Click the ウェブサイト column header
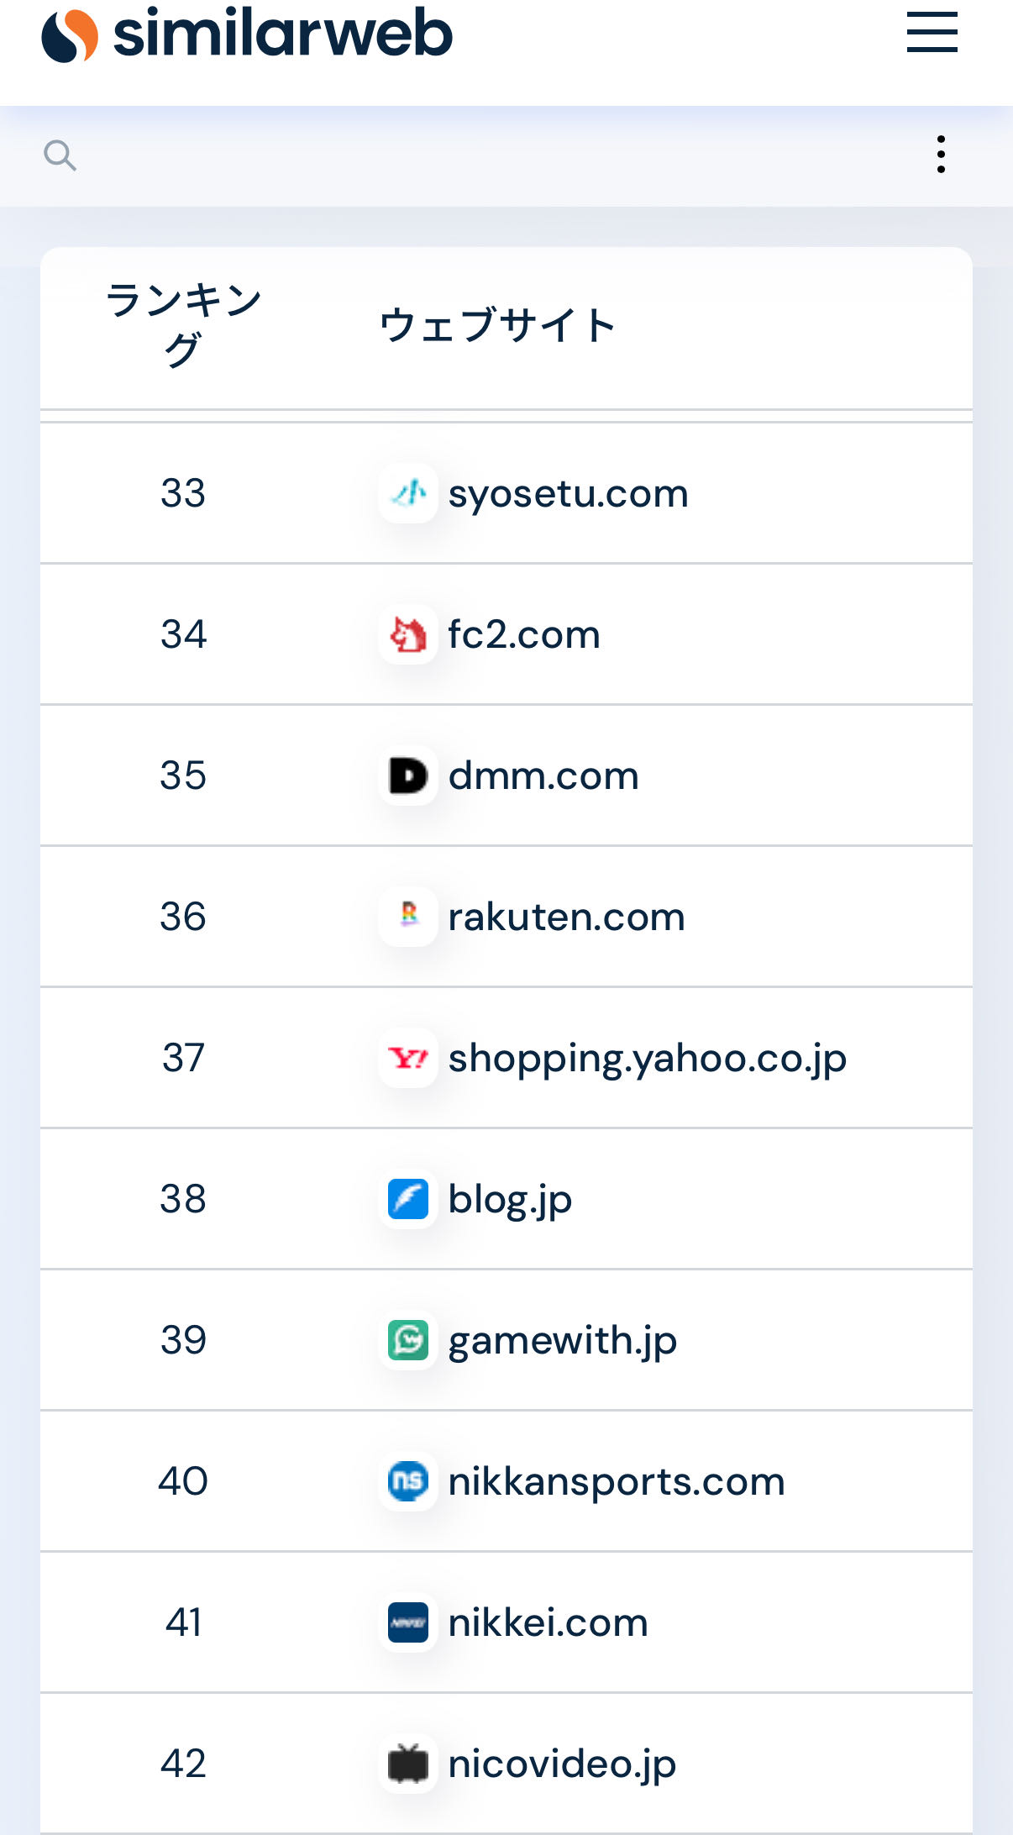 497,325
